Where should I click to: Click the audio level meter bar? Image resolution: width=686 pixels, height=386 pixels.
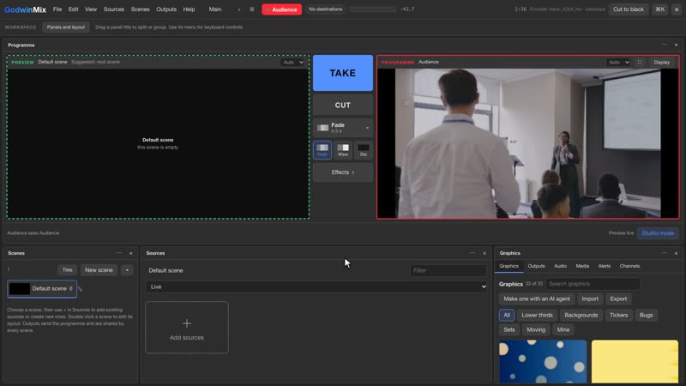373,9
